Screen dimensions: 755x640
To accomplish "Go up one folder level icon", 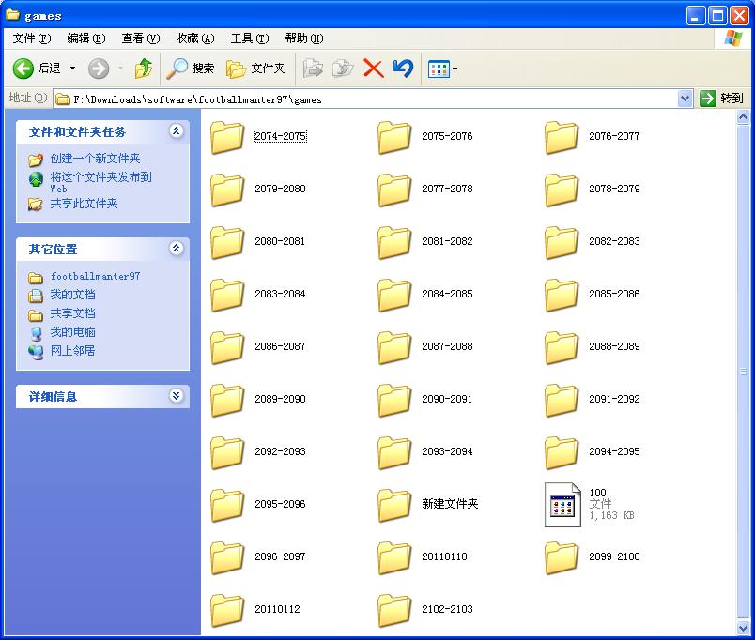I will pyautogui.click(x=144, y=69).
